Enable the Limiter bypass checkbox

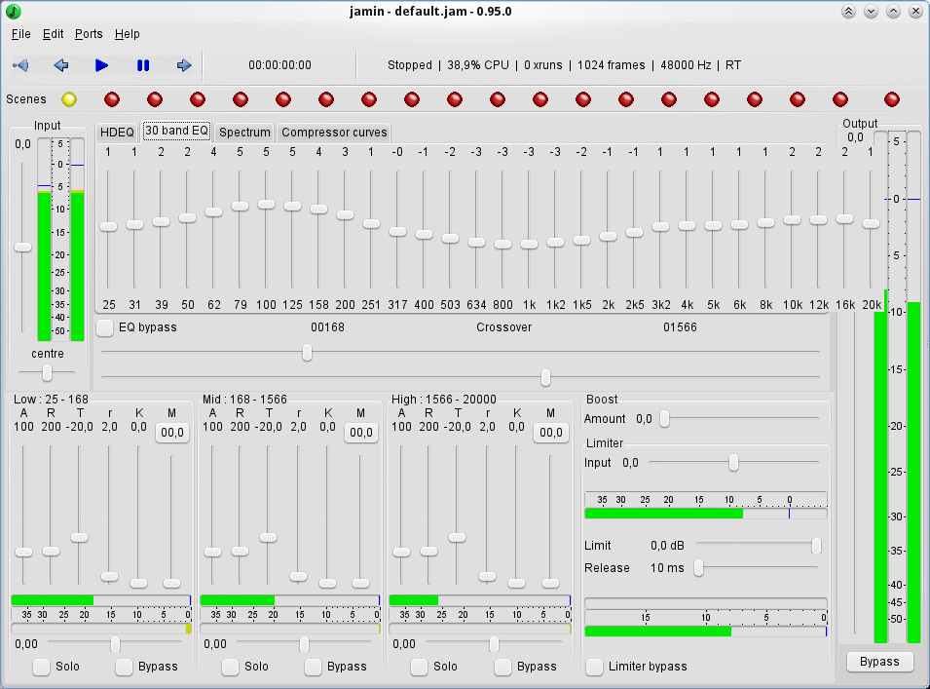pos(594,667)
